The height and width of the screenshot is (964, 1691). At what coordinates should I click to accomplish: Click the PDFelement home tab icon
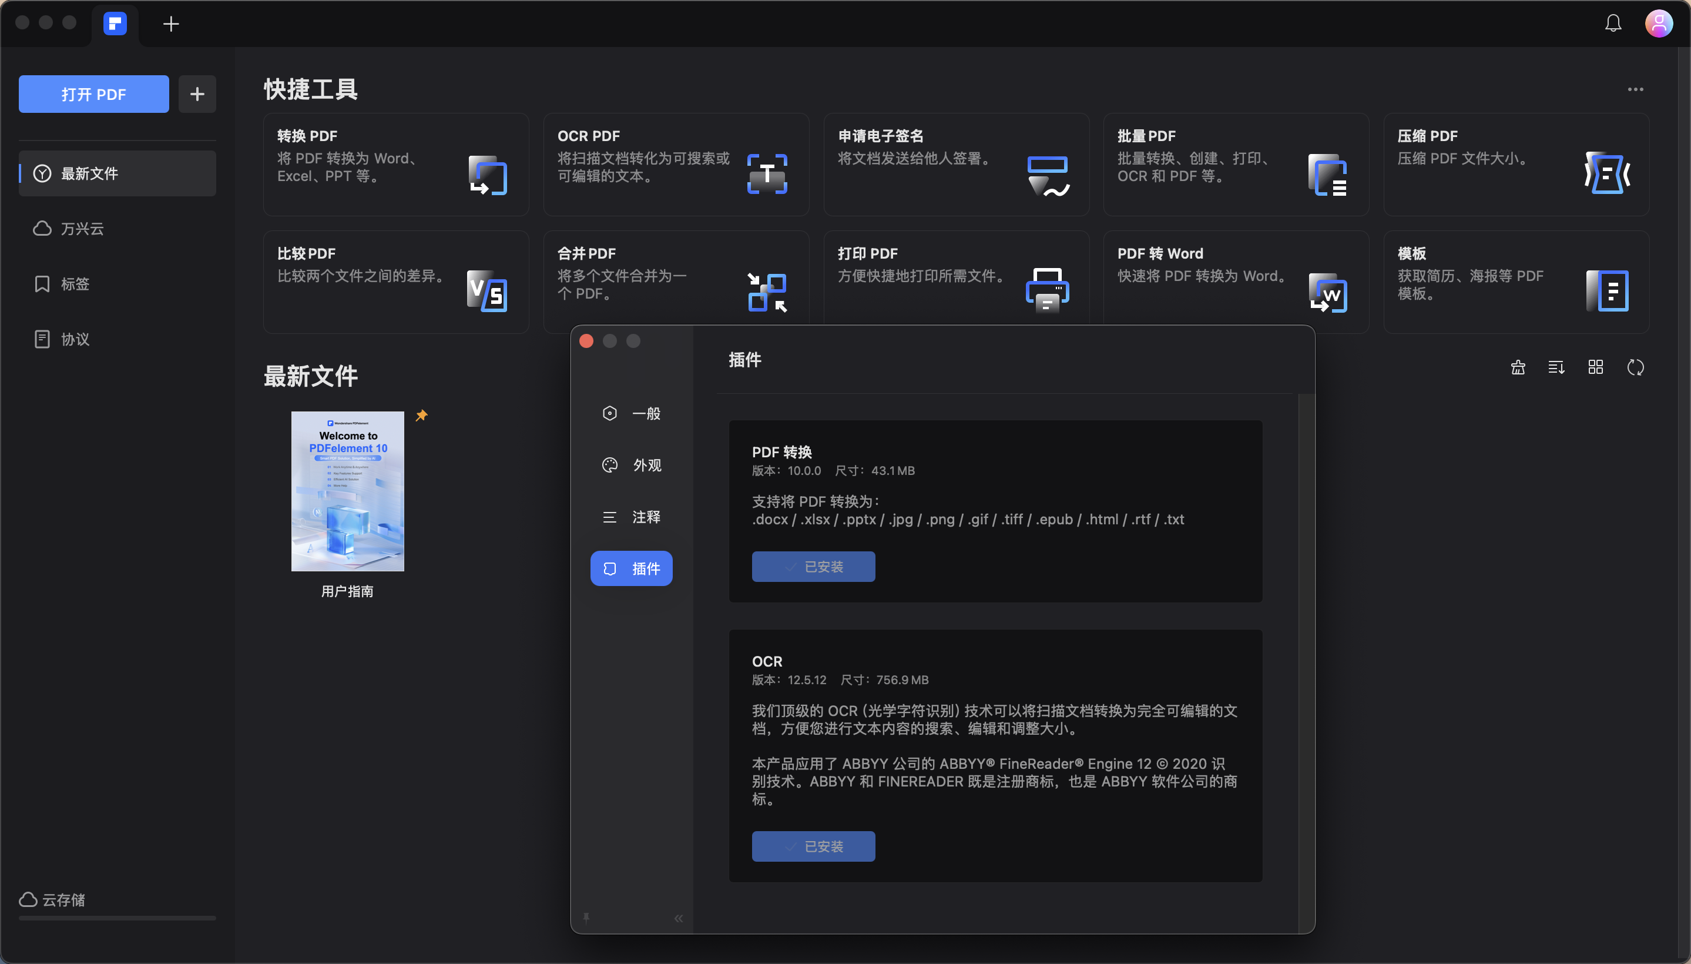click(x=115, y=24)
